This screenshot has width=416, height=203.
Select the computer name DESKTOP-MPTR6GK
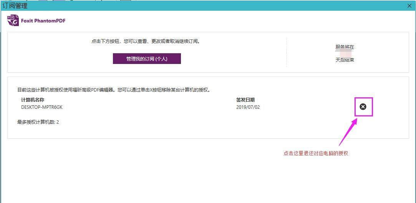pos(41,107)
